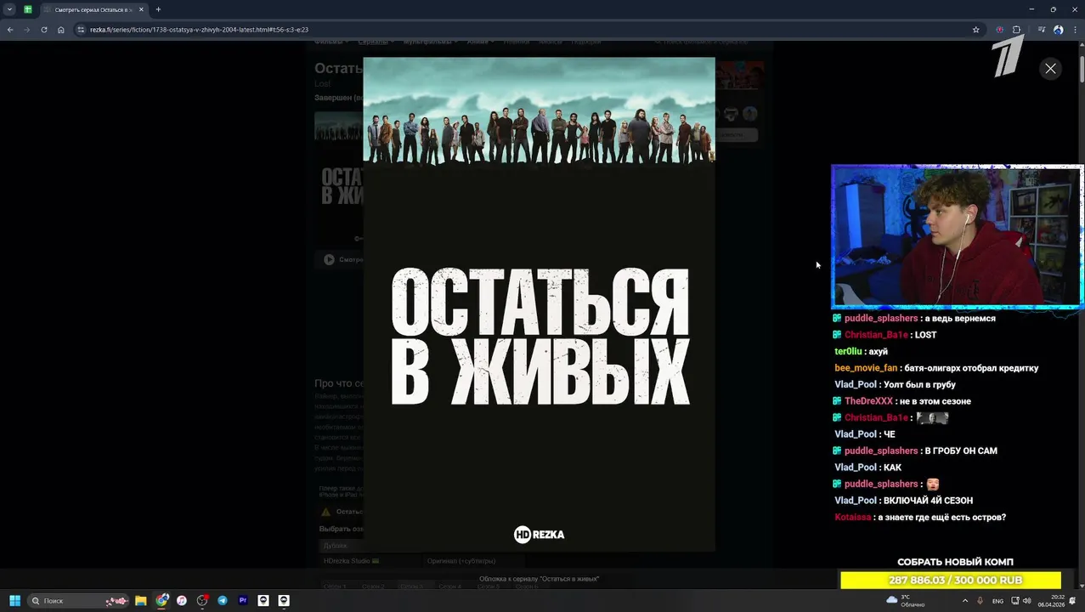The height and width of the screenshot is (612, 1085).
Task: Click the first white-square taskbar app icon
Action: [x=263, y=601]
